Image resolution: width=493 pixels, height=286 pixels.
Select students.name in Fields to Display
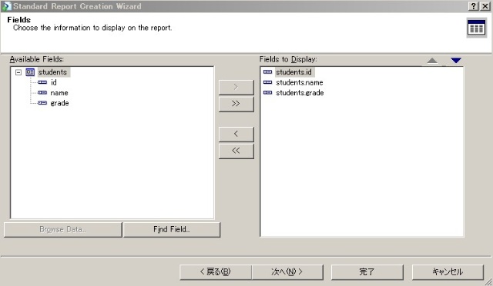300,82
